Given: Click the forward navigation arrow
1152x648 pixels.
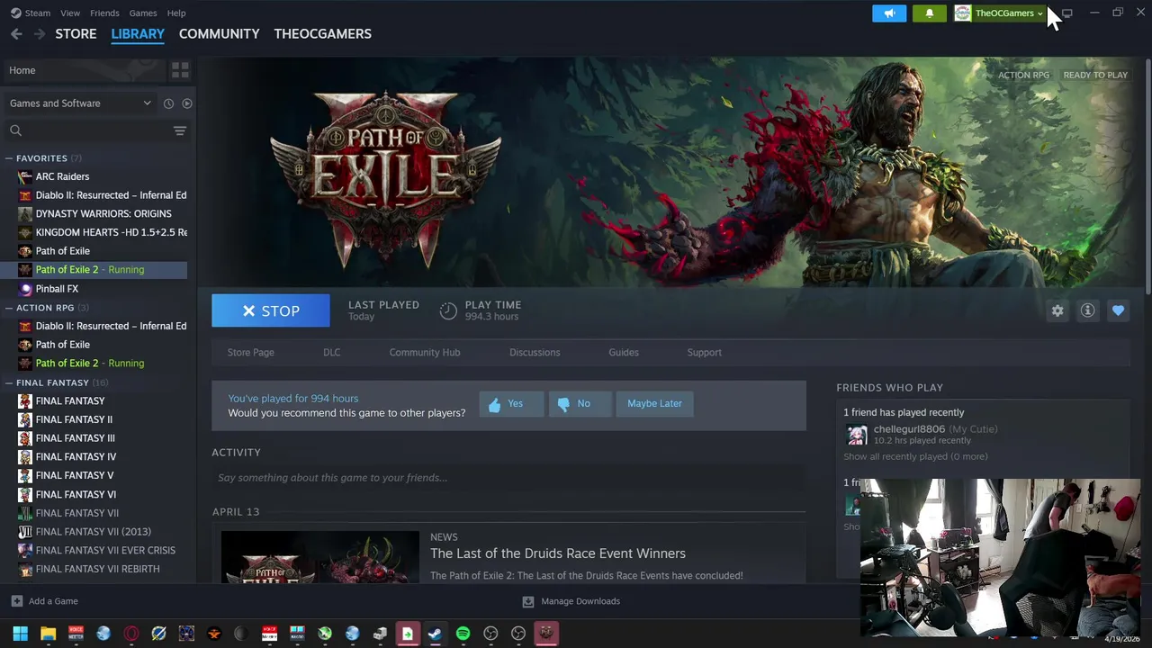Looking at the screenshot, I should [x=39, y=33].
